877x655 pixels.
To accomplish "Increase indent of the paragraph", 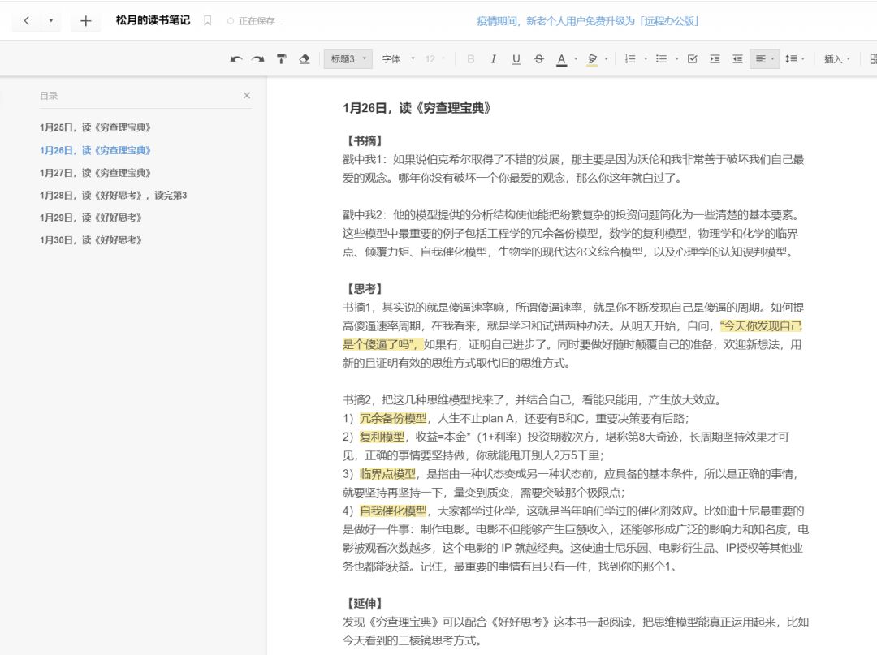I will [715, 59].
